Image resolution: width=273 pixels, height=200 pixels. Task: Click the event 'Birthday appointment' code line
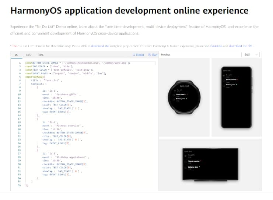66,157
